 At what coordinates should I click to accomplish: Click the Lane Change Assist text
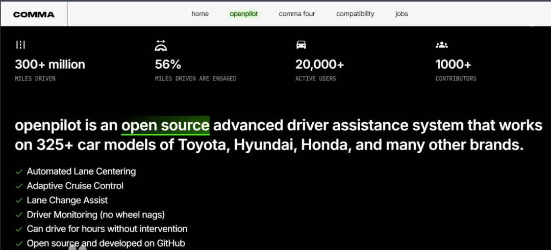coord(67,200)
